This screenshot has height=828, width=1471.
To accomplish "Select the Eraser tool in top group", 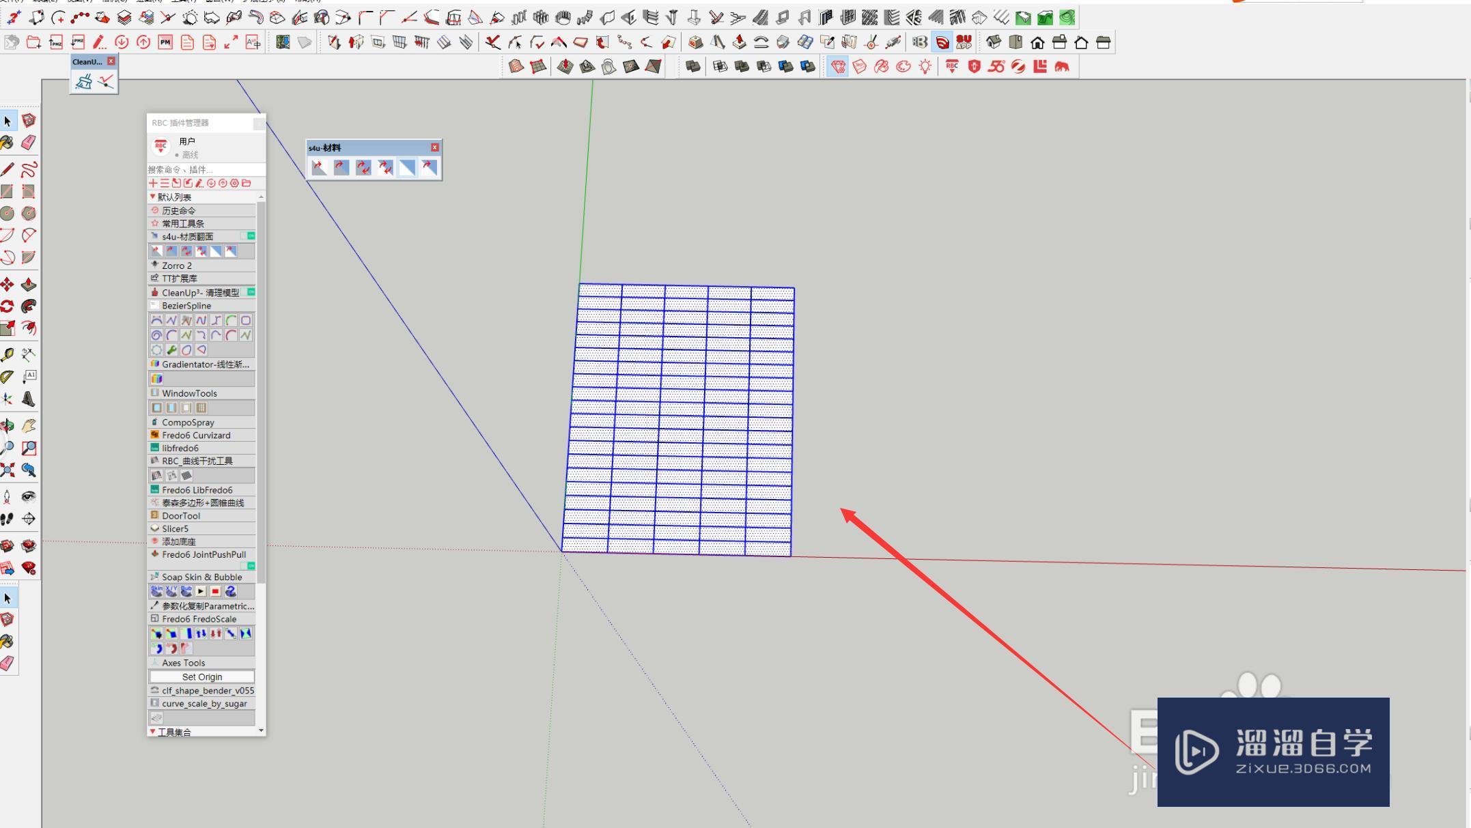I will click(x=29, y=142).
